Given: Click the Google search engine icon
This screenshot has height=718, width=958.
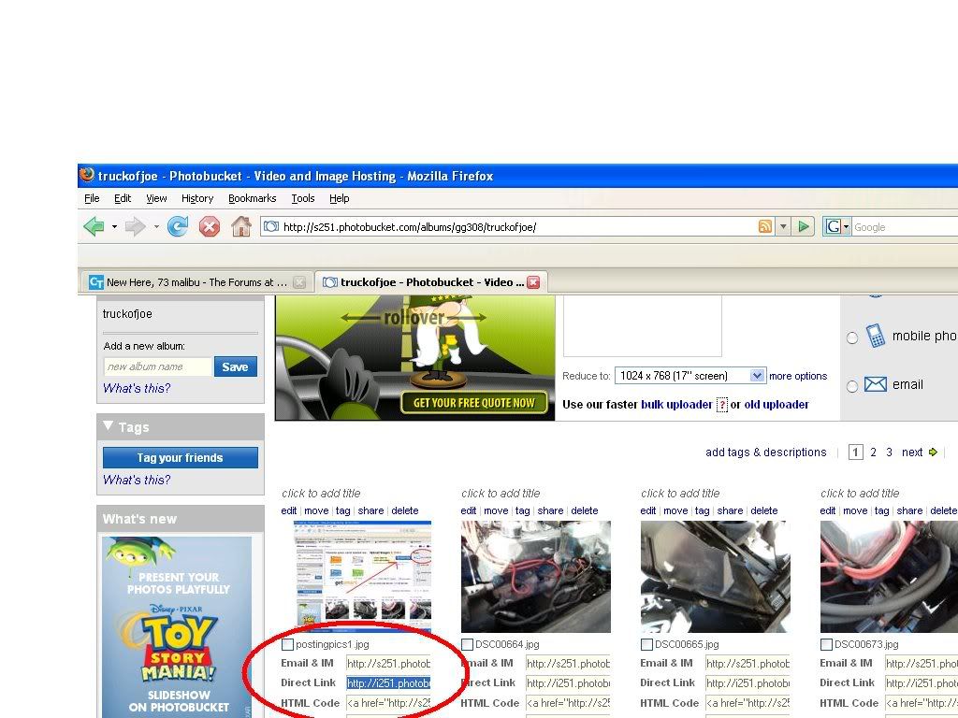Looking at the screenshot, I should pos(834,227).
